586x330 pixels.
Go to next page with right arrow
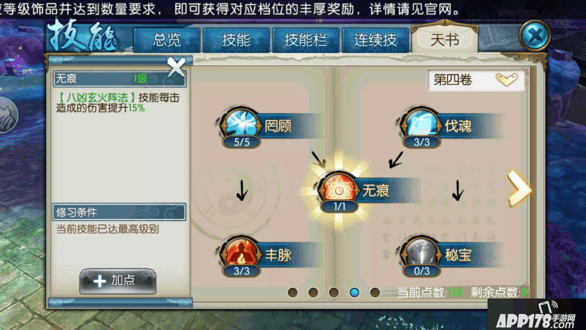519,188
